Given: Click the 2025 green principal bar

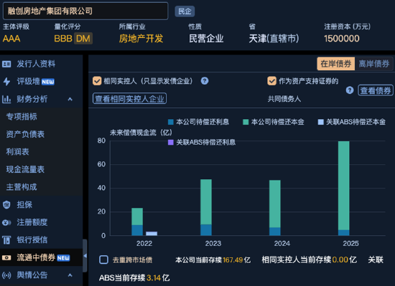Looking at the screenshot, I should point(343,186).
